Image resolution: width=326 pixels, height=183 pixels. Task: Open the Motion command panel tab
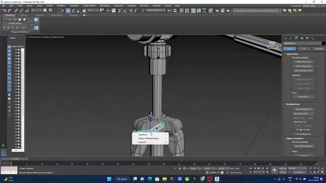pyautogui.click(x=302, y=39)
